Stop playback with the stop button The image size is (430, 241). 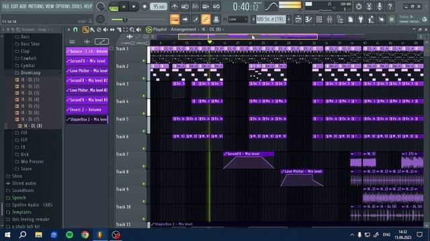pyautogui.click(x=134, y=7)
